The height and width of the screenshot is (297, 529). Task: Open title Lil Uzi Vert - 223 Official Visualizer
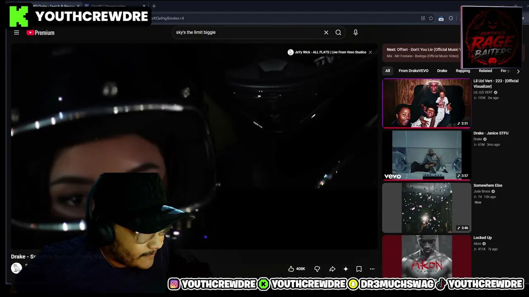point(496,83)
